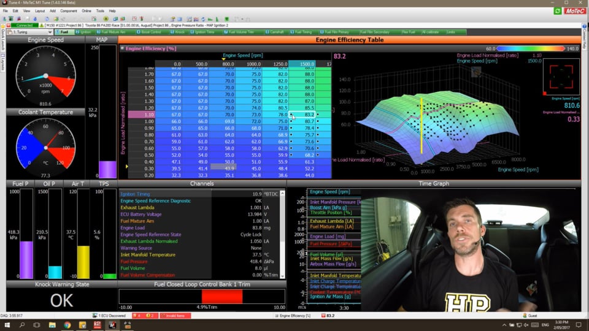Select the 1500.0 rpm column header

[302, 64]
